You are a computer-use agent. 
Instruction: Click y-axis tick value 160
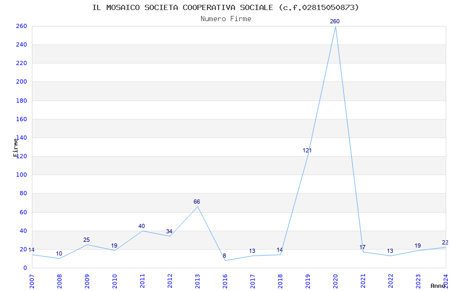click(22, 119)
